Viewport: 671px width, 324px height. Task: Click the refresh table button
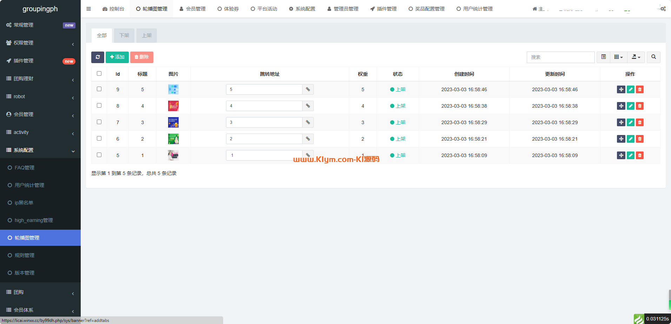[98, 57]
